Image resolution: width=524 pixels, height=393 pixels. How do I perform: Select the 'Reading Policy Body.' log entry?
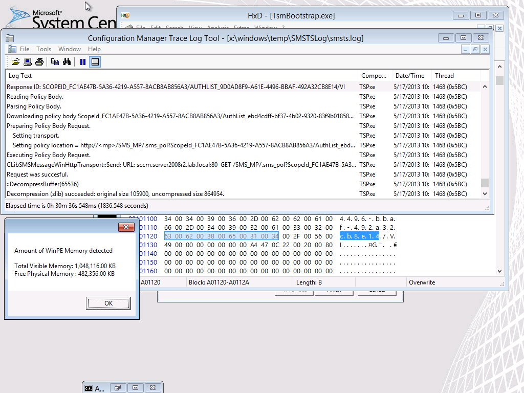[x=243, y=97]
